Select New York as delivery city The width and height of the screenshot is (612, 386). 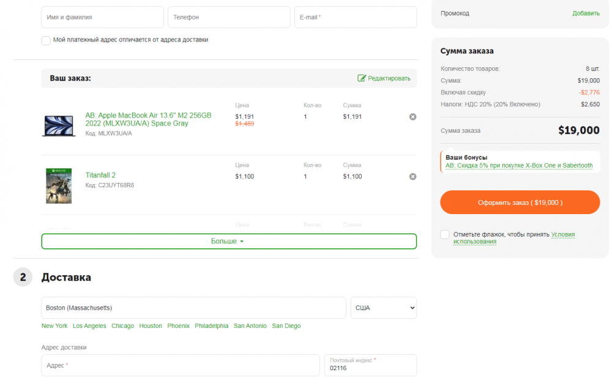(54, 326)
